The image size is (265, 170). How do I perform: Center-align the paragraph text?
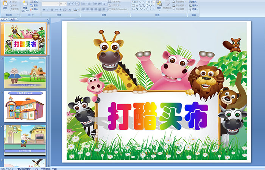pos(87,9)
